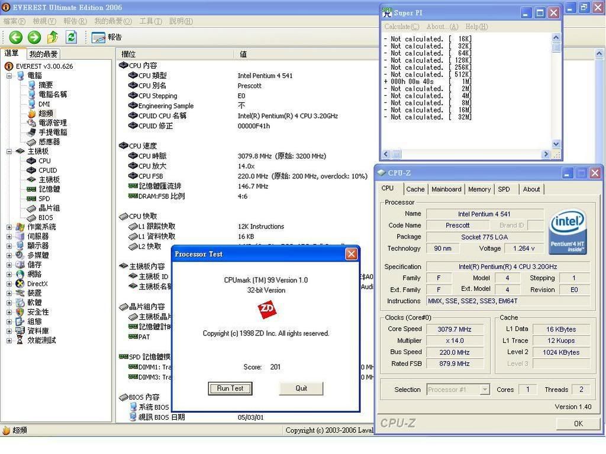Click the 軟體 software icon in tree
606x454 pixels.
[20, 302]
